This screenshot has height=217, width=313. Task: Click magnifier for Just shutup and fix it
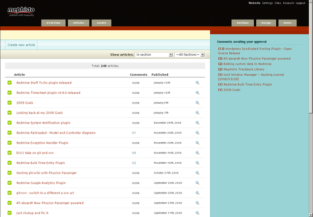click(198, 213)
